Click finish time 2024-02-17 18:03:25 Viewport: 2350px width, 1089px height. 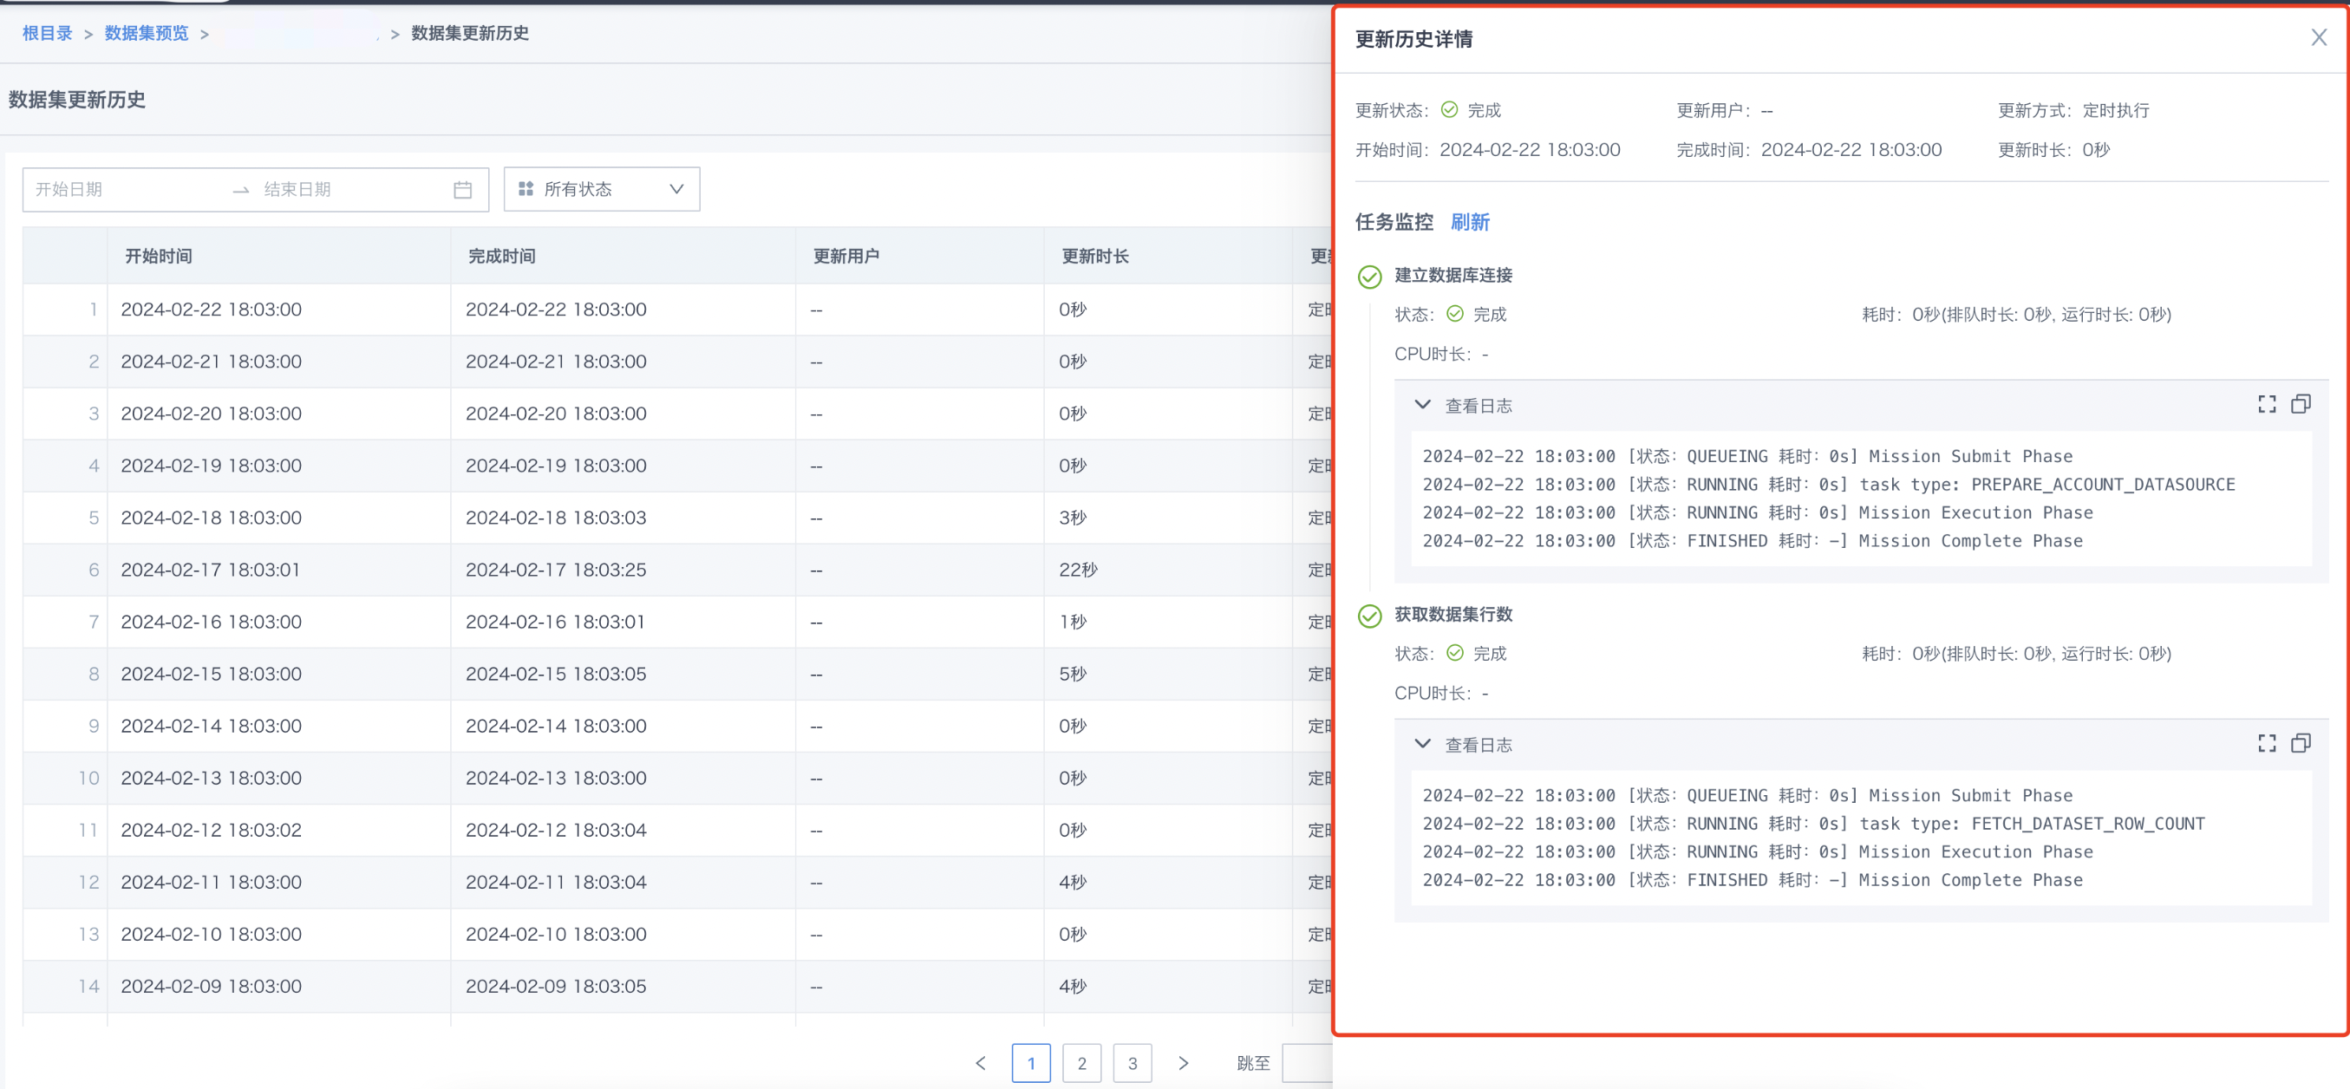tap(556, 569)
